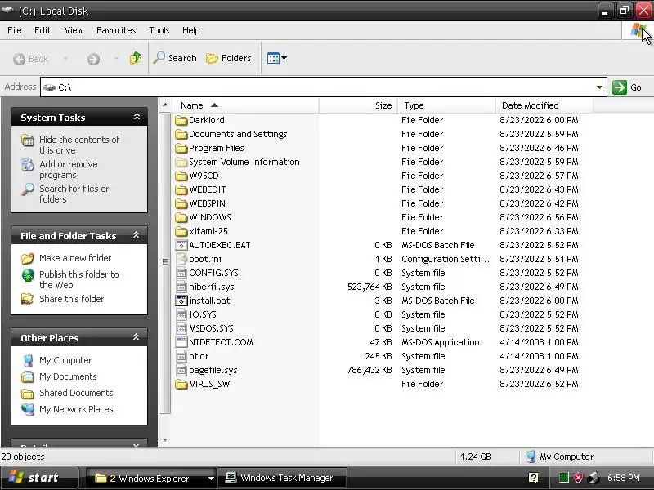Click Publish this folder to the Web
This screenshot has width=654, height=490.
(78, 279)
